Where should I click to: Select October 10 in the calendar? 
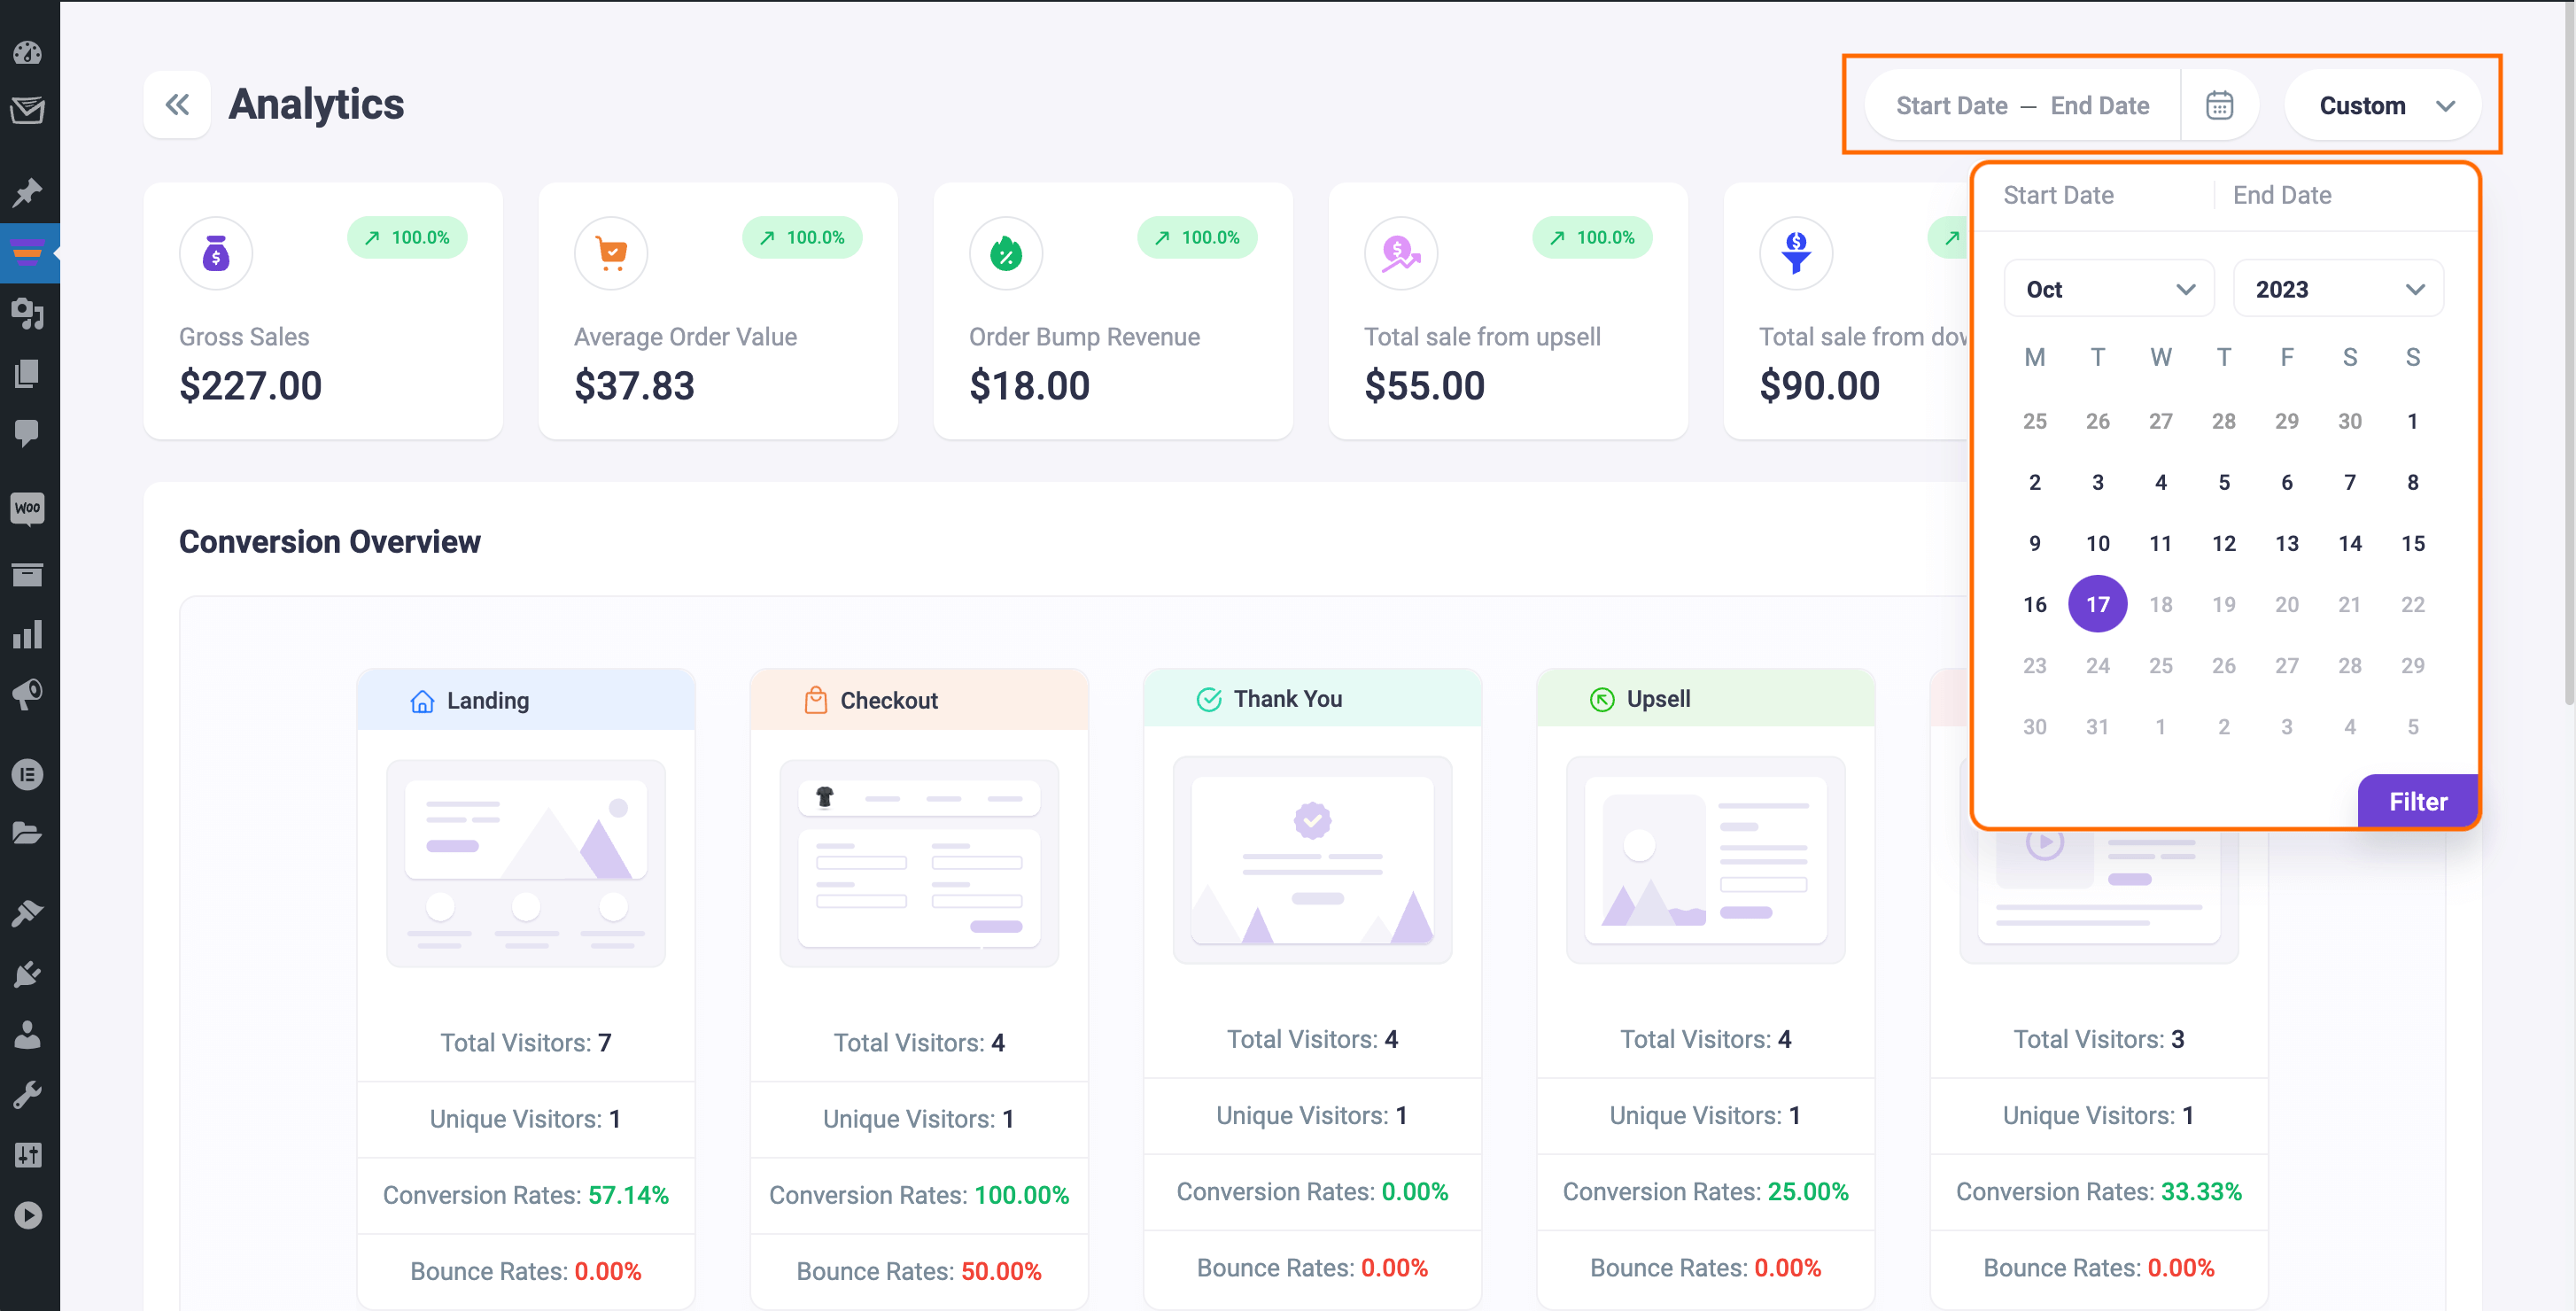pyautogui.click(x=2097, y=543)
